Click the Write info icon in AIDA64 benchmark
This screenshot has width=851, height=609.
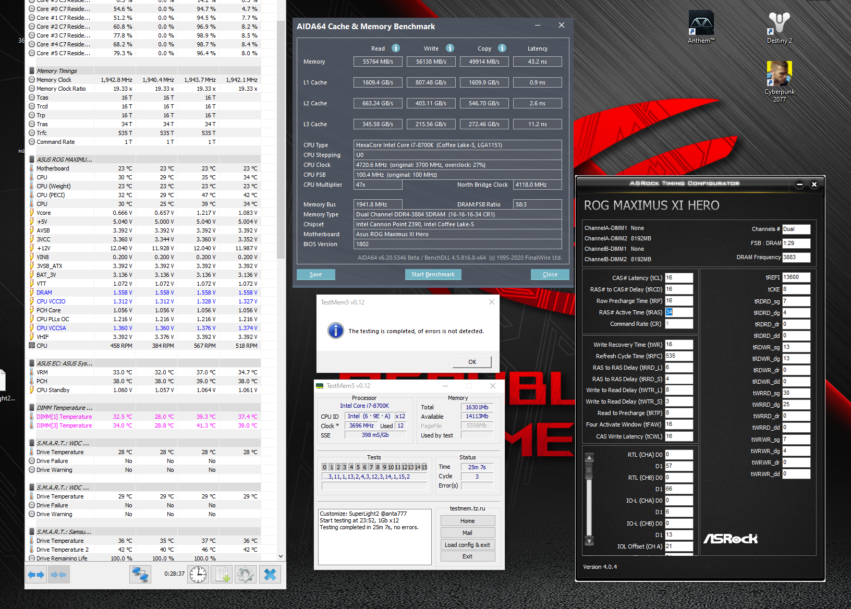point(450,48)
